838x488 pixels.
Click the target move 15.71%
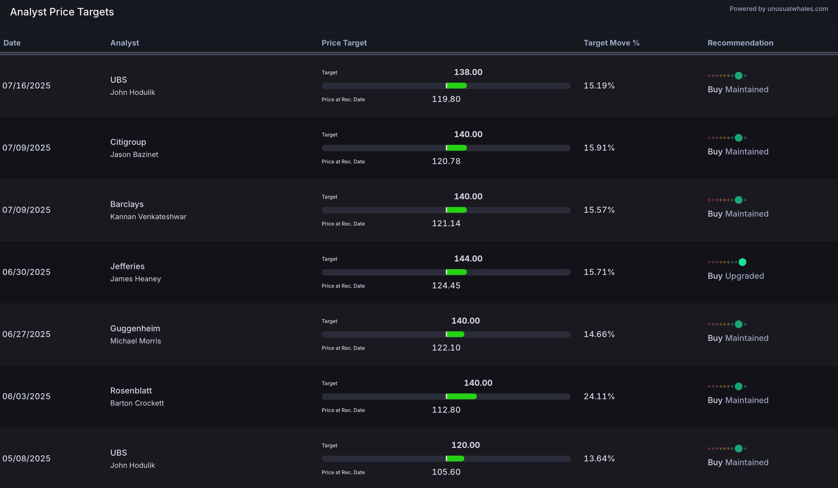click(599, 272)
